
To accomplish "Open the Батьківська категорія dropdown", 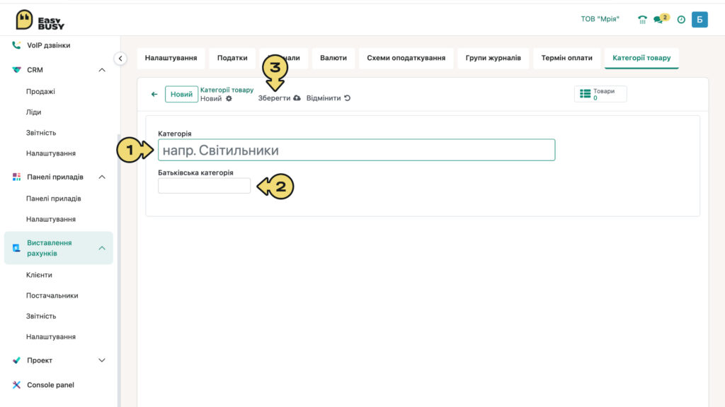I will pyautogui.click(x=204, y=186).
